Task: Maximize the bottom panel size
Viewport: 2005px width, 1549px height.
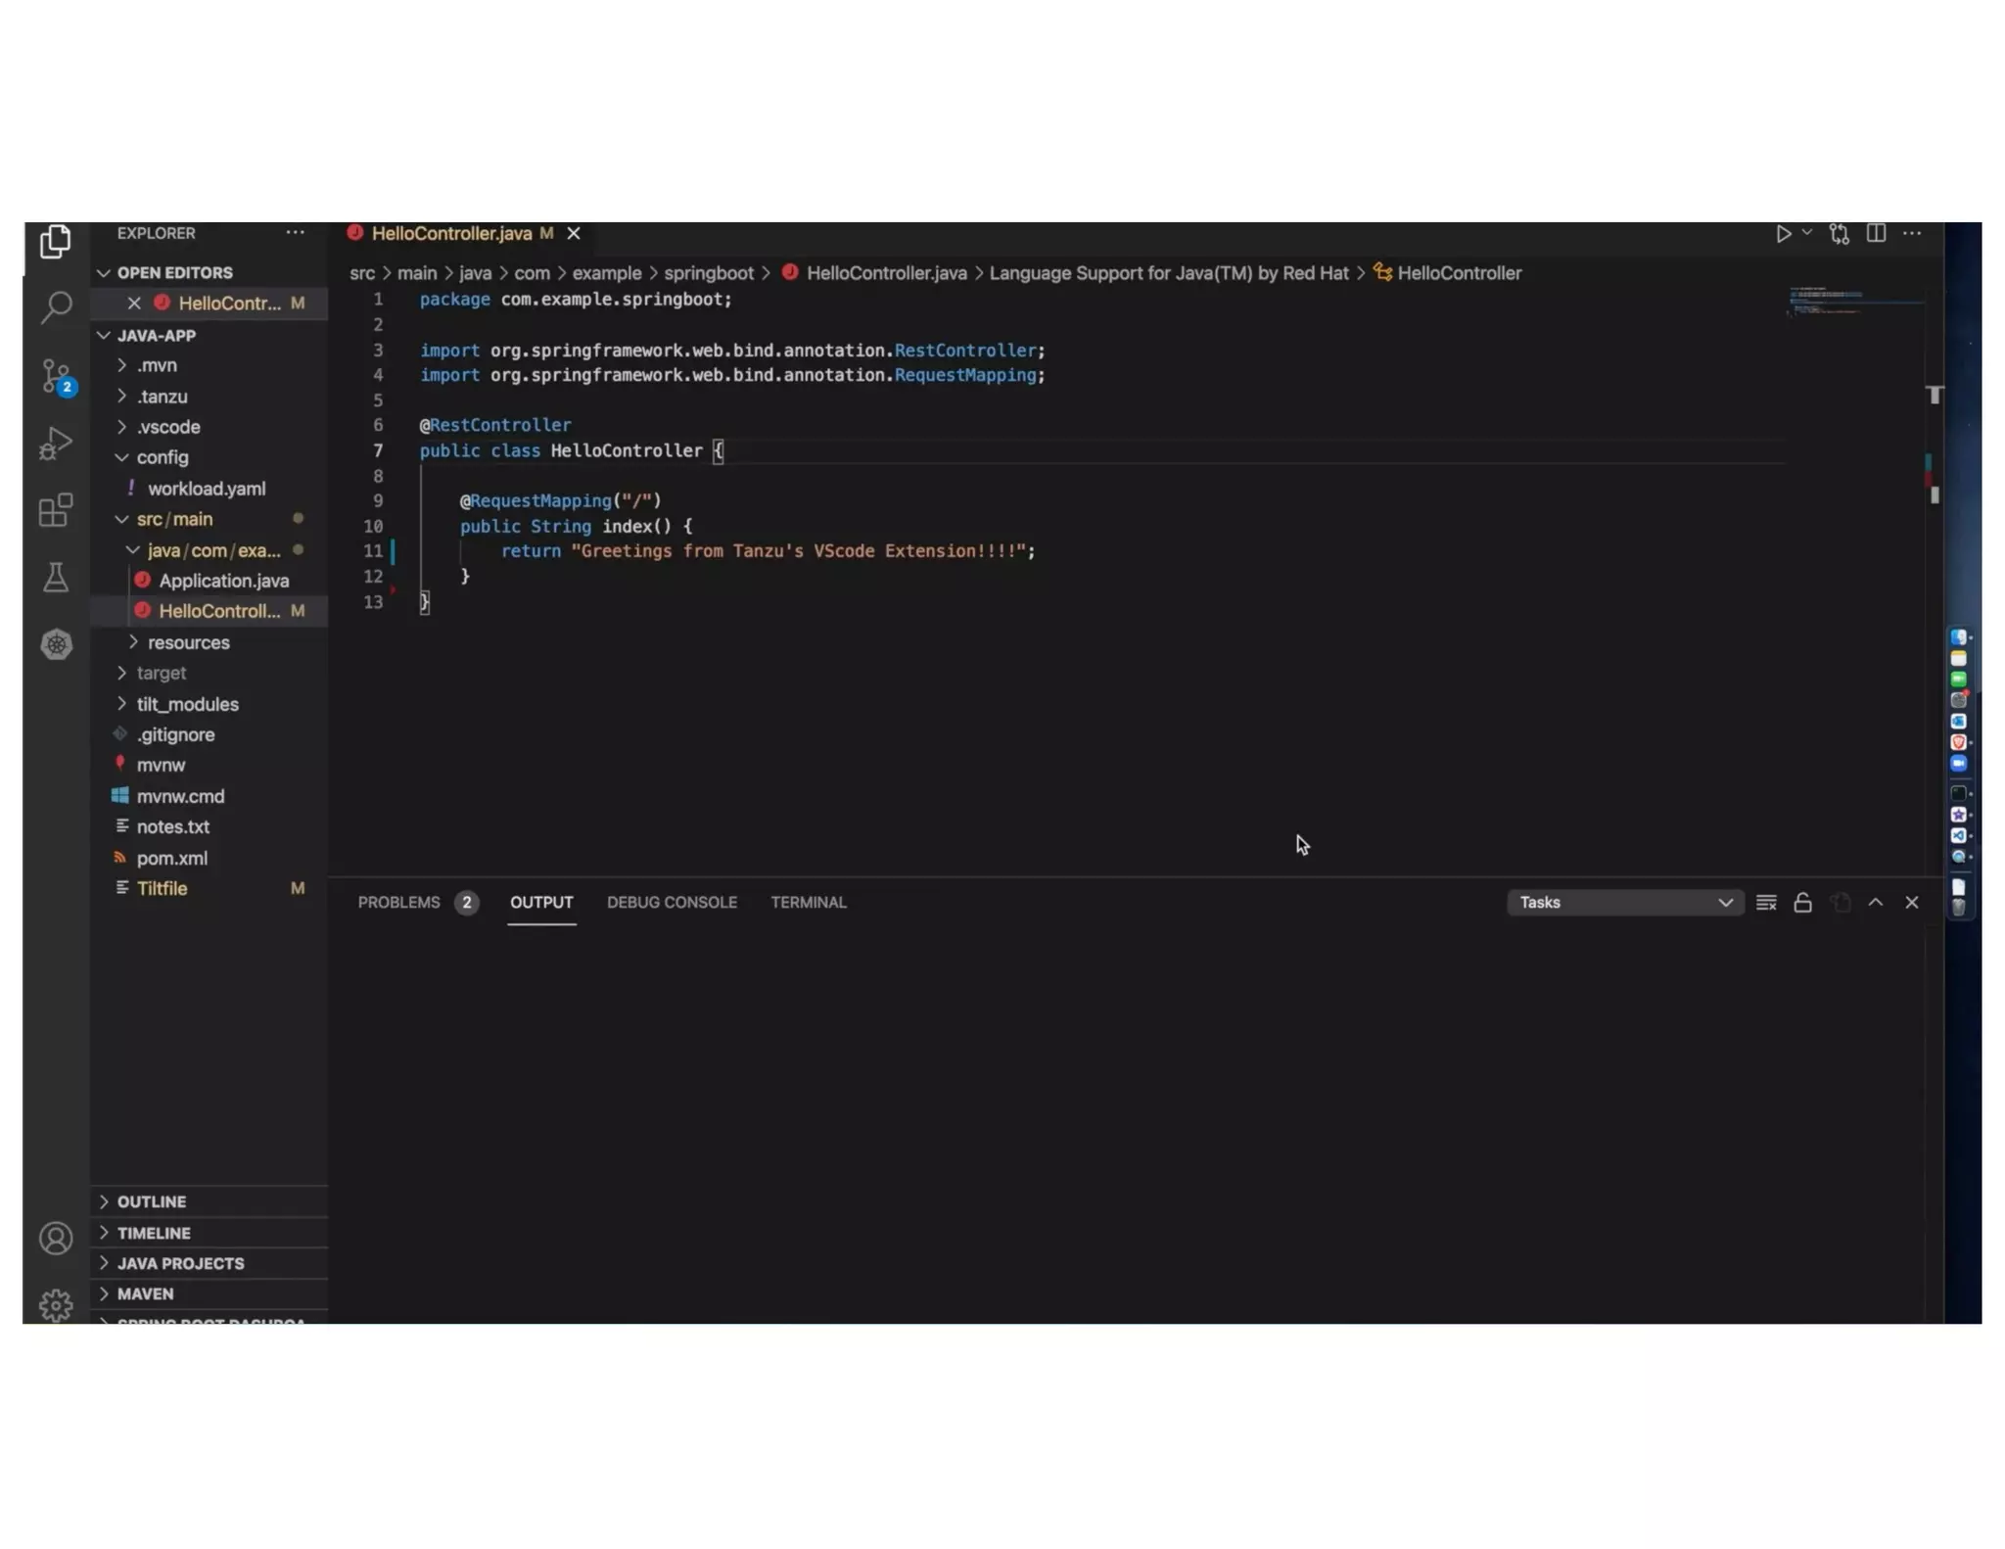Action: (1875, 903)
